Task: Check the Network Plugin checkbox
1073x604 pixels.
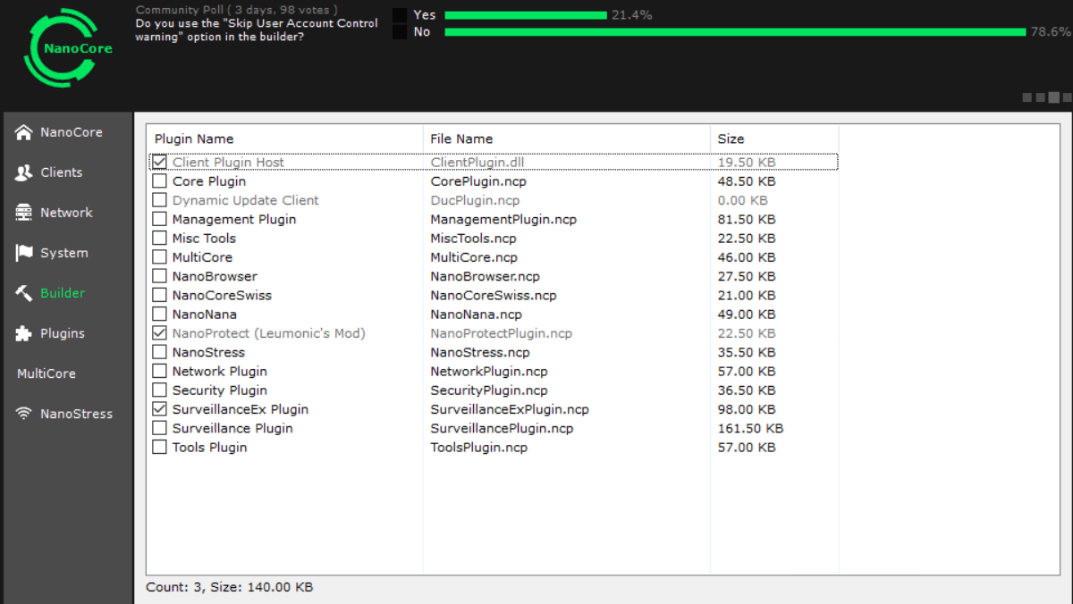Action: point(159,371)
